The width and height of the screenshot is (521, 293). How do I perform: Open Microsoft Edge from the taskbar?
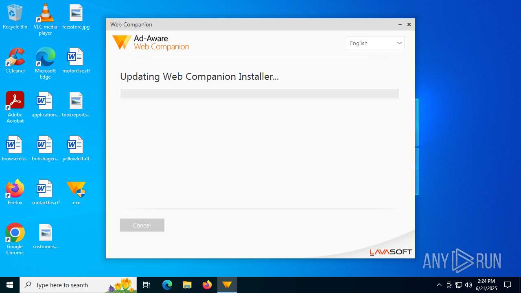tap(167, 285)
